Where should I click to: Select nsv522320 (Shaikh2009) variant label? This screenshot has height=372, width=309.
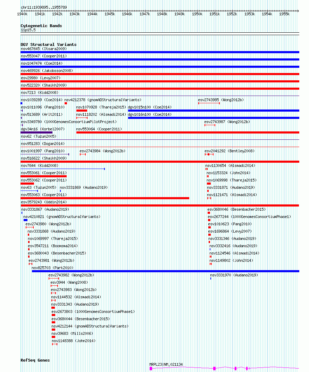coord(44,86)
